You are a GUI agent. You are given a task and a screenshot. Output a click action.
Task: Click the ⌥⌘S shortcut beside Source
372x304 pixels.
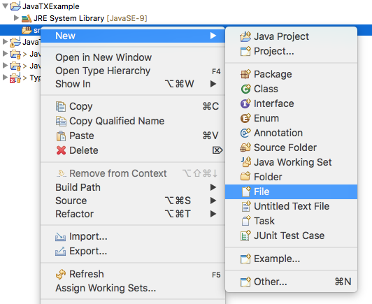click(x=178, y=201)
